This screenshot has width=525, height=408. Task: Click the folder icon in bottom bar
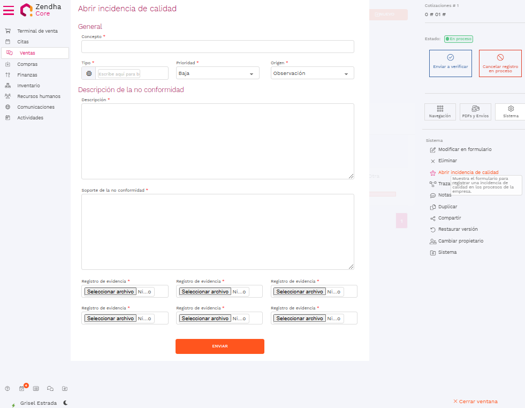[64, 389]
